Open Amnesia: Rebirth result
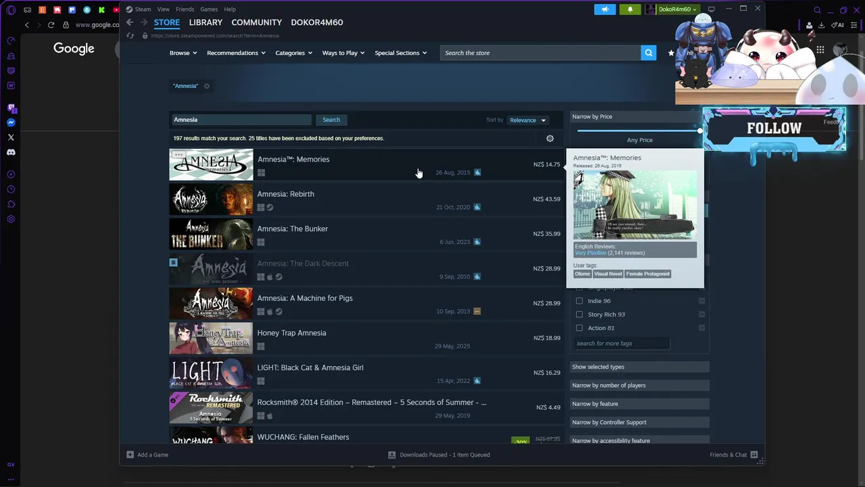This screenshot has width=865, height=487. click(365, 200)
